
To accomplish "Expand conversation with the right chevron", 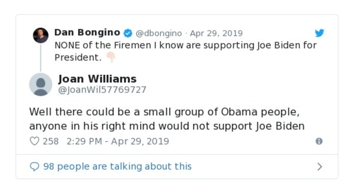I will (x=319, y=167).
